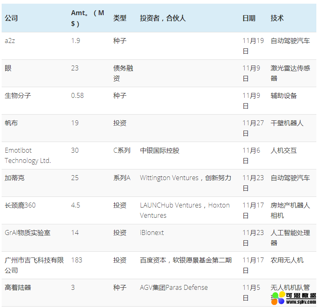Click amount 3 in 高着陆器 row

click(73, 287)
